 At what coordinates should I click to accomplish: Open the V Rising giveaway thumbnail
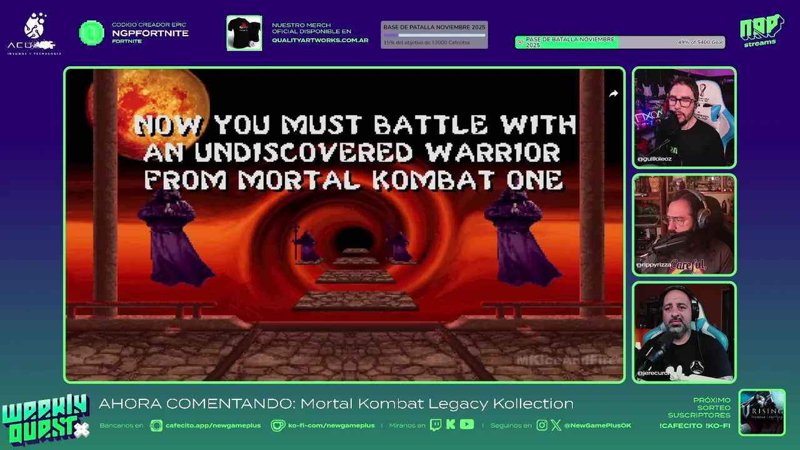pos(762,412)
